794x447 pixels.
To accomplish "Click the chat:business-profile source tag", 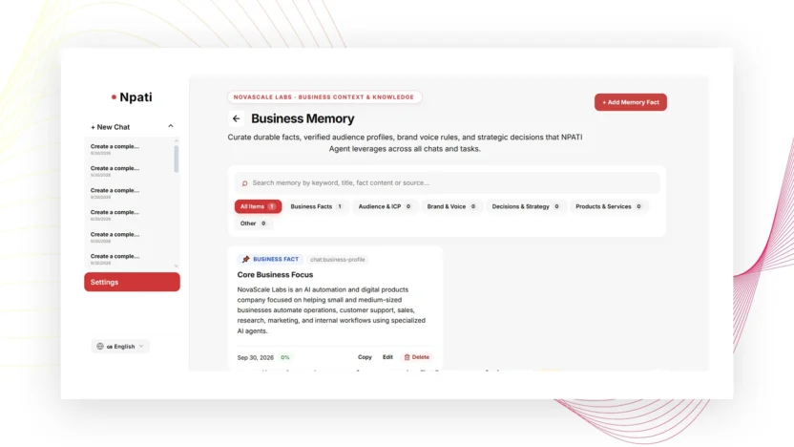I will click(337, 260).
